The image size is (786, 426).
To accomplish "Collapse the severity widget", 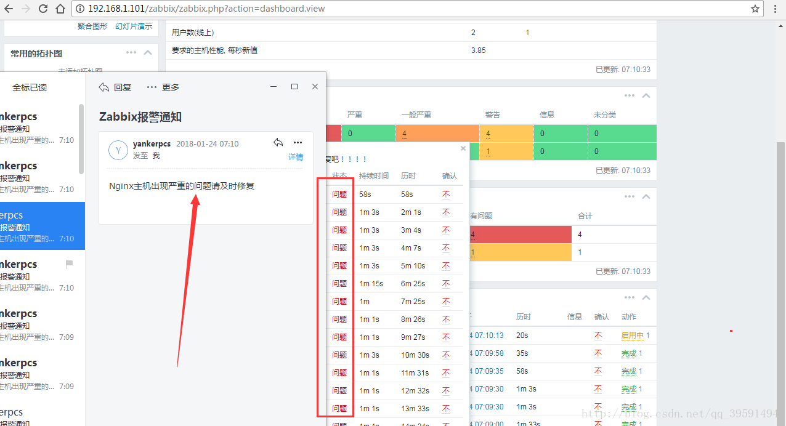I will [646, 95].
